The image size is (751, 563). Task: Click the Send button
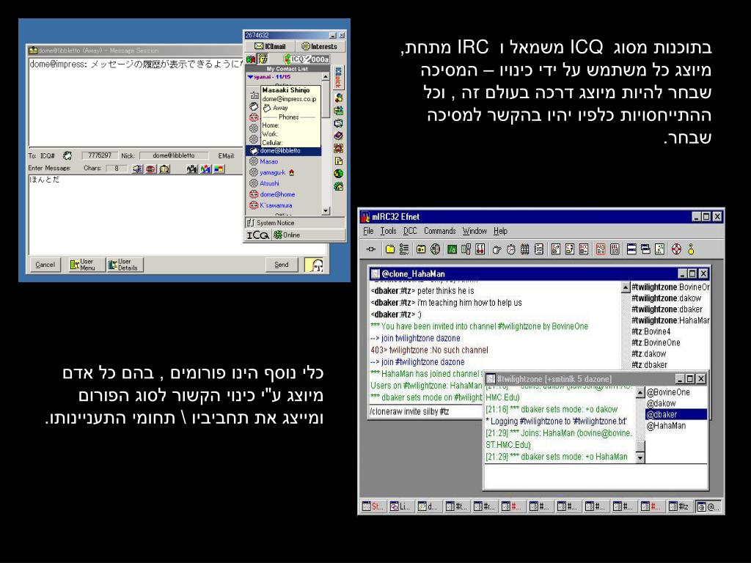282,264
